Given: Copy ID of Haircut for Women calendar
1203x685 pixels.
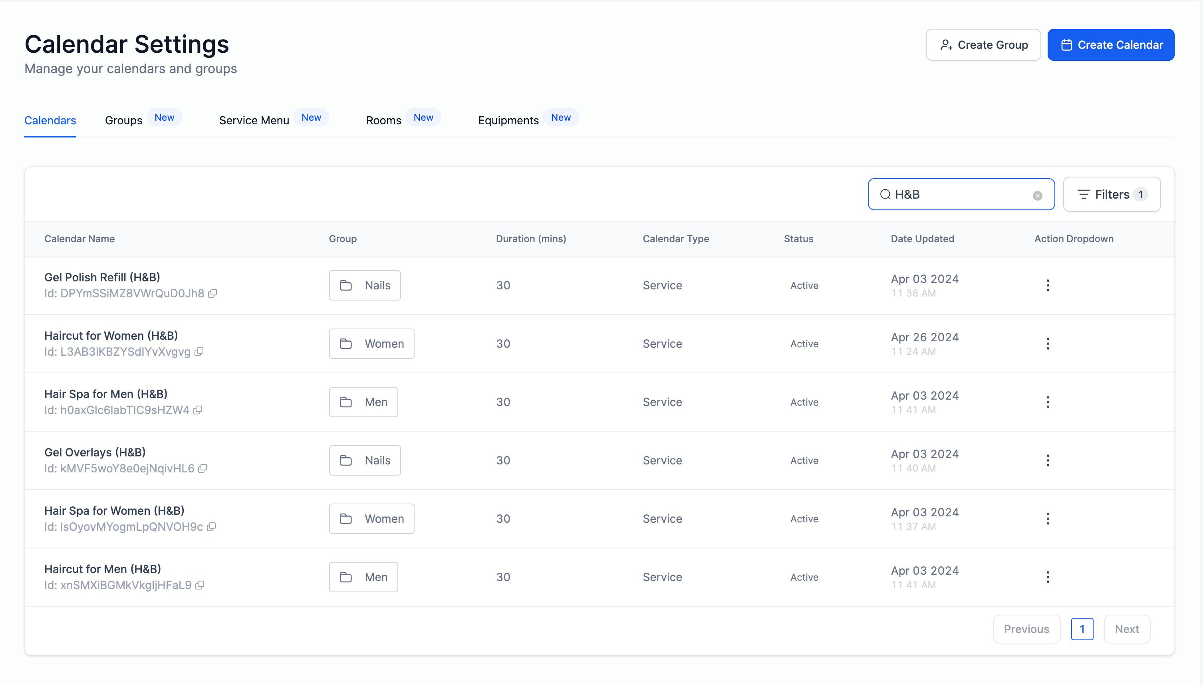Looking at the screenshot, I should (199, 352).
